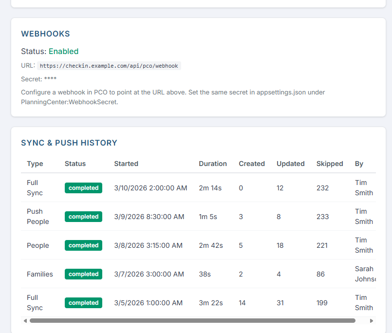Select the webhook URL code snippet
392x333 pixels.
click(x=110, y=66)
